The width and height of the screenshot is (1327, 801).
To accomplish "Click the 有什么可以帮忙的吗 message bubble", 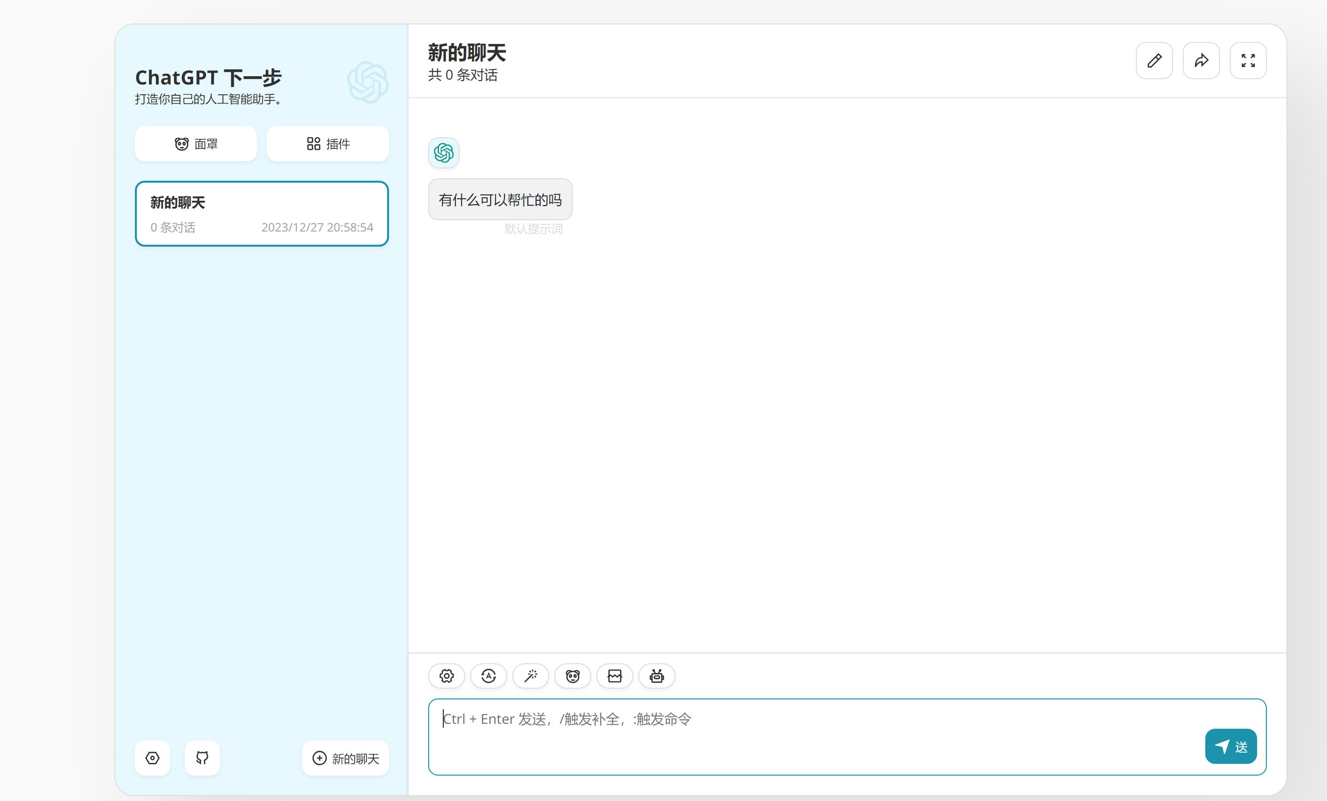I will coord(500,200).
